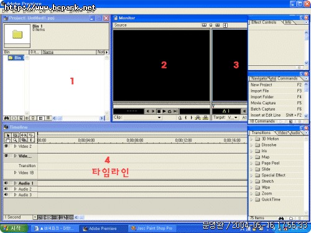Click the Overlay edit icon in Monitor
This screenshot has width=311, height=233.
coord(205,117)
